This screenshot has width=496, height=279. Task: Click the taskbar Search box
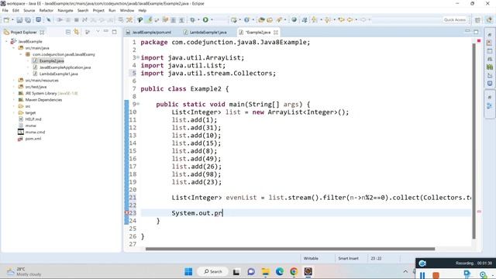[x=213, y=271]
